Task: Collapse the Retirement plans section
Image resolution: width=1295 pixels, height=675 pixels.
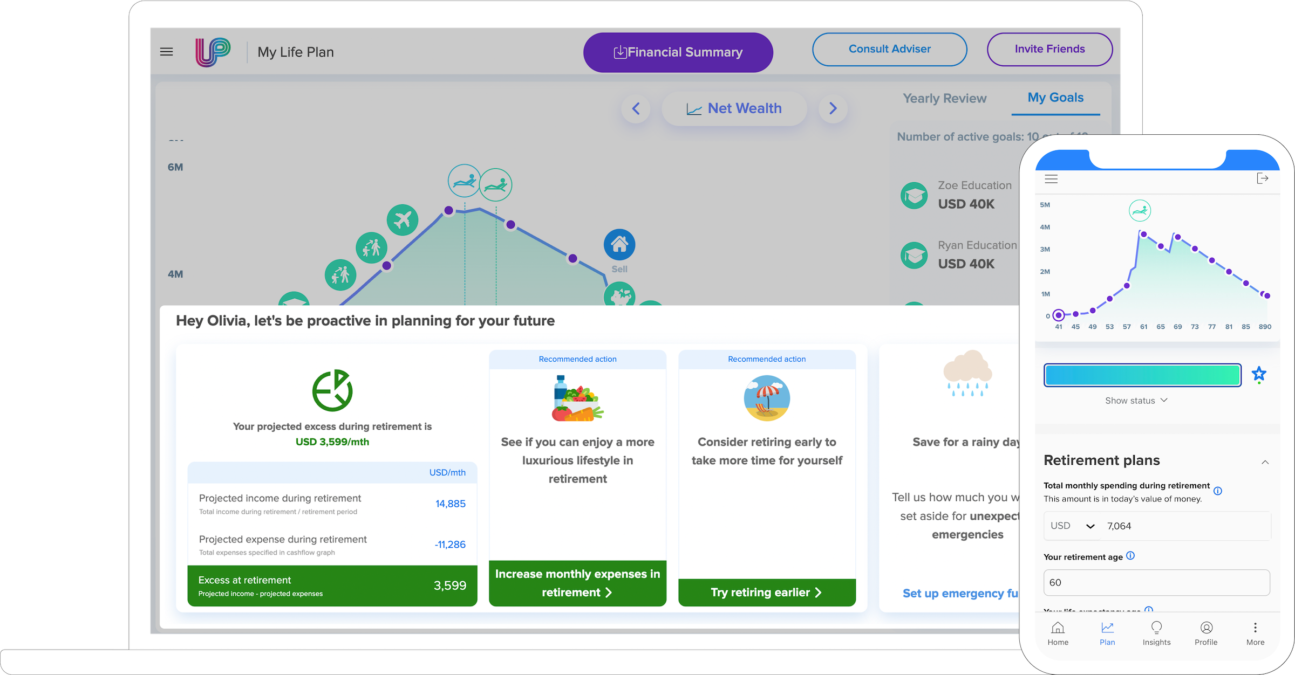Action: coord(1265,462)
